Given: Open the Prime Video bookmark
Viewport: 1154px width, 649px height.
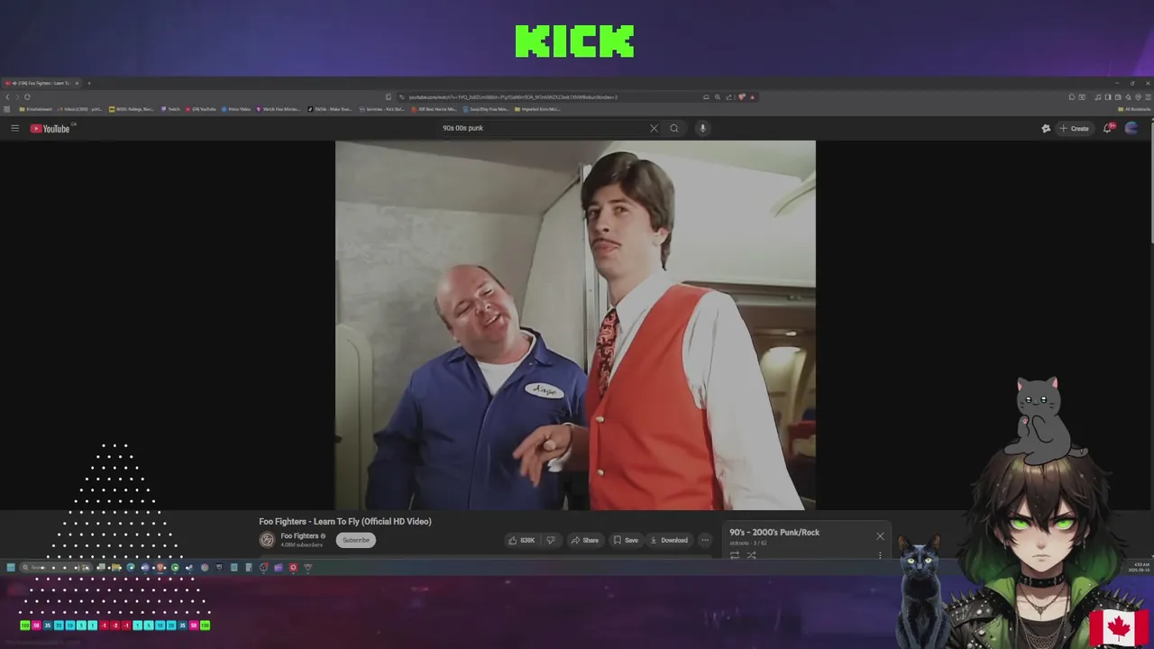Looking at the screenshot, I should (x=236, y=109).
